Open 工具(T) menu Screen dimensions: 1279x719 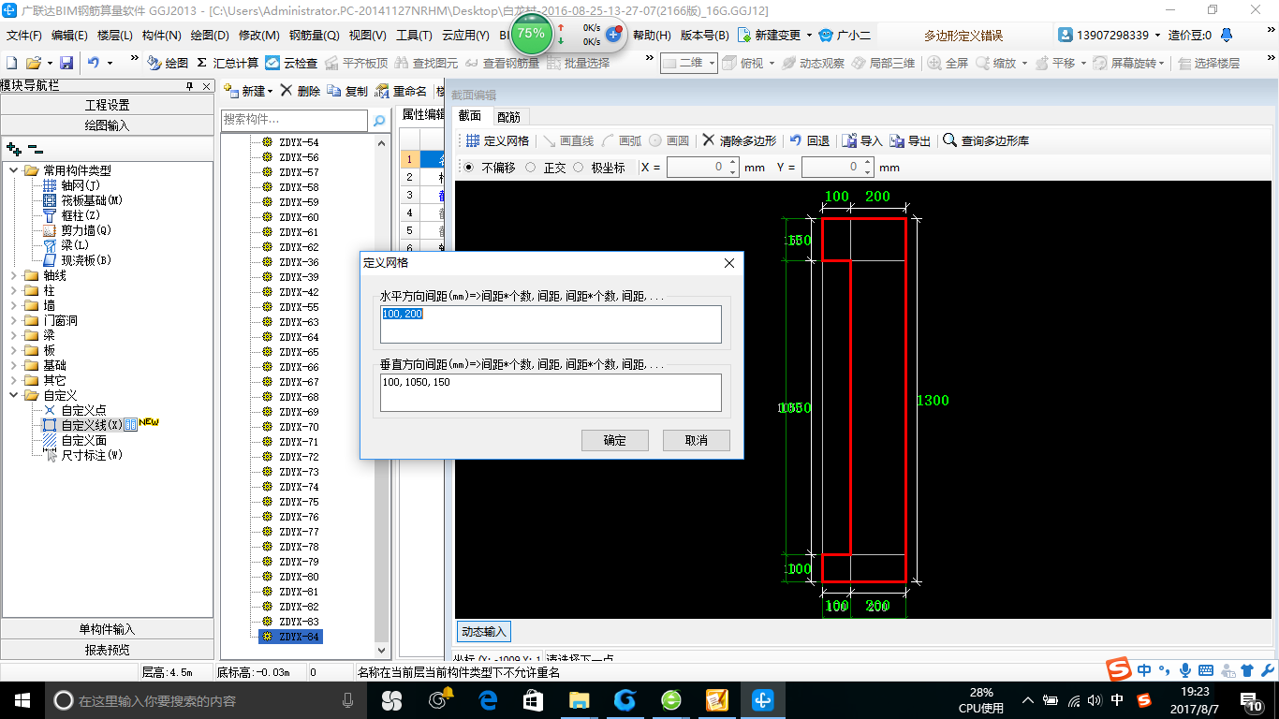(x=414, y=35)
